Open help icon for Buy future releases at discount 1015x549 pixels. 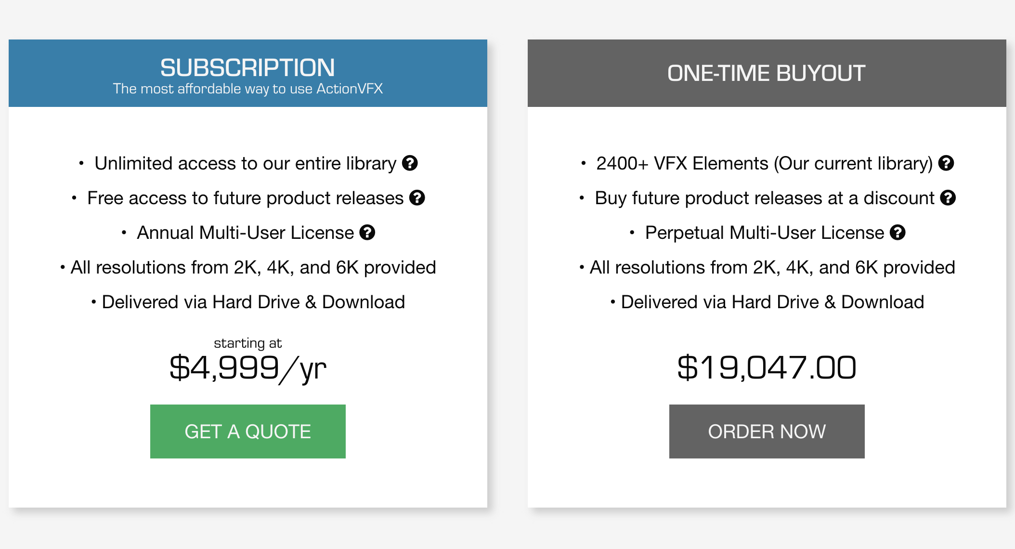[948, 198]
